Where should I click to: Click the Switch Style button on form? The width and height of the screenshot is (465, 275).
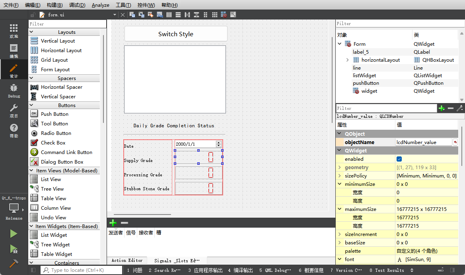[x=176, y=34]
